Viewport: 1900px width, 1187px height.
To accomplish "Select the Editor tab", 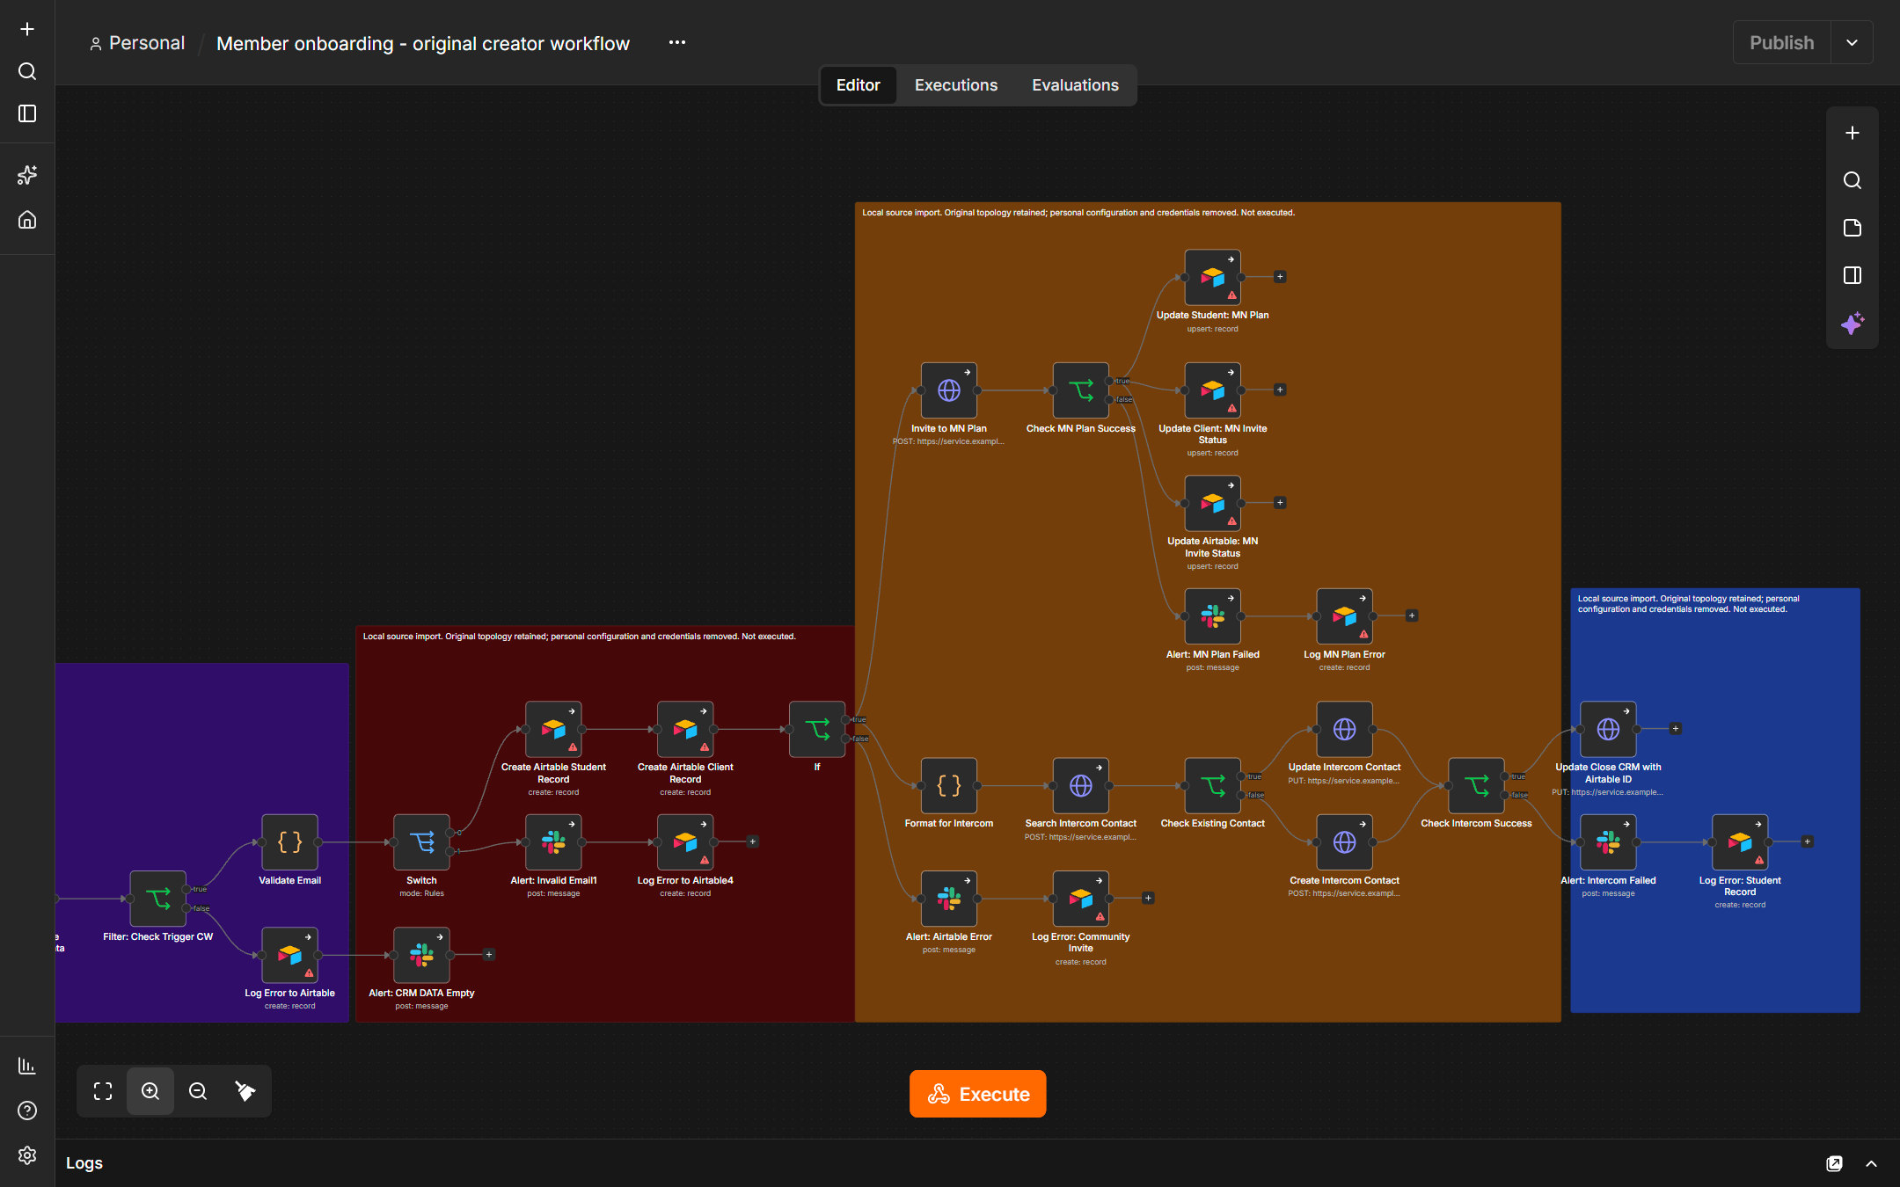I will (858, 85).
